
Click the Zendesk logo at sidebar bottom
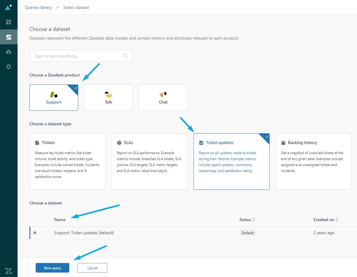point(9,271)
